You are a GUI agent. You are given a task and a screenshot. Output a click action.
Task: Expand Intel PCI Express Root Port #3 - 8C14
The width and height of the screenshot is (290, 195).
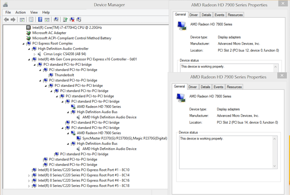[x=29, y=175]
